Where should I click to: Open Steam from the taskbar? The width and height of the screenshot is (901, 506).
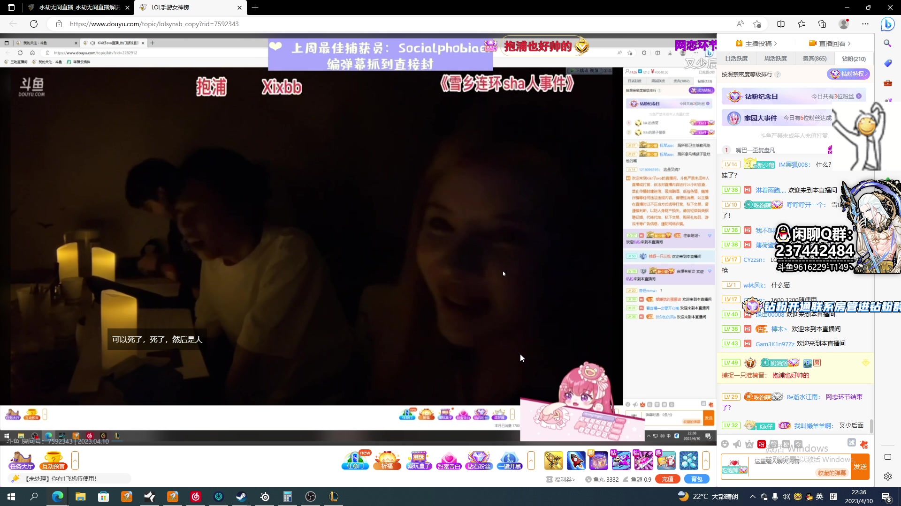[x=241, y=497]
